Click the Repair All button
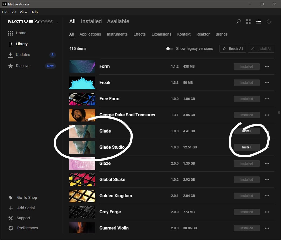 click(x=233, y=49)
